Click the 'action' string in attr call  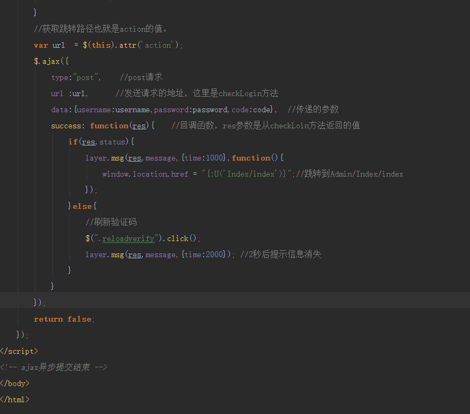coord(158,45)
